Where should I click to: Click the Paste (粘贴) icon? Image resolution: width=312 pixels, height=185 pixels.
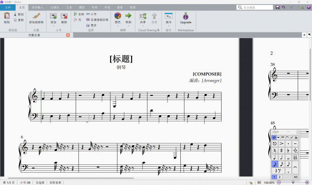6,17
